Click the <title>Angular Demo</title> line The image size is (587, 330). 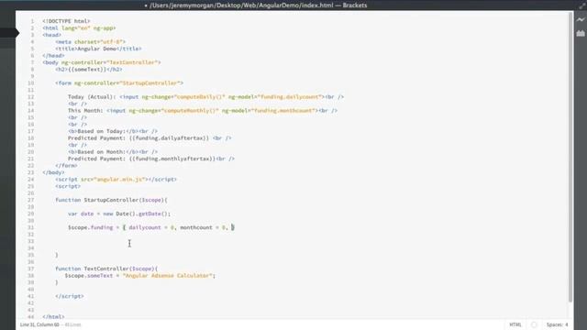(98, 49)
